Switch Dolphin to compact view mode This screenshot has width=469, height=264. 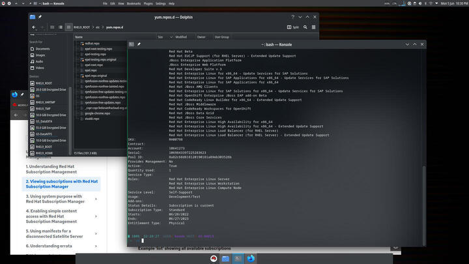pos(61,27)
